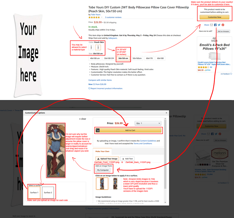Click the Upload Your Image button
Screen dimensions: 234x218
107,159
